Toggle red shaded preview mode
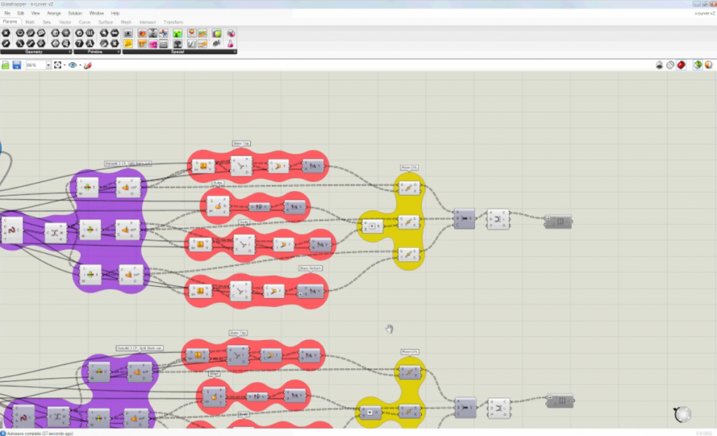Screen dimensions: 717x436 tap(681, 65)
